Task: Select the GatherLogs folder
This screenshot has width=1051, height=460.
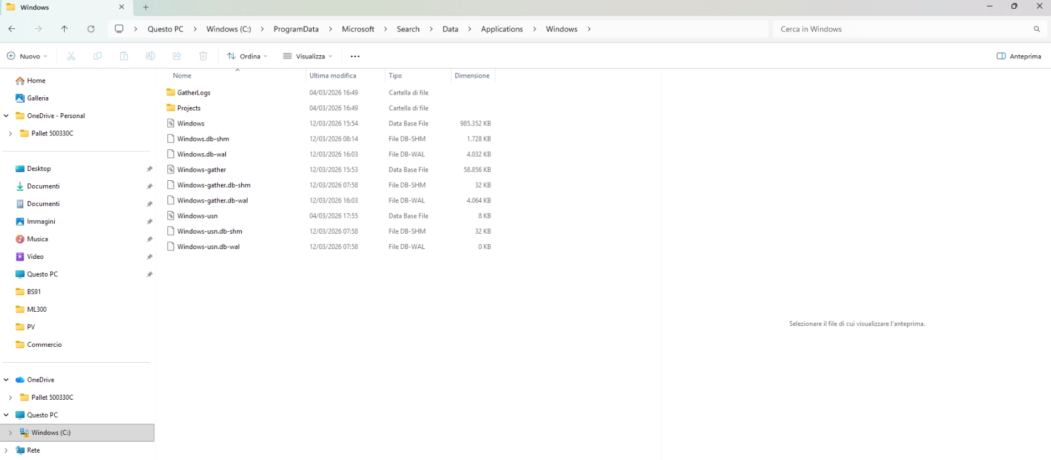Action: coord(194,93)
